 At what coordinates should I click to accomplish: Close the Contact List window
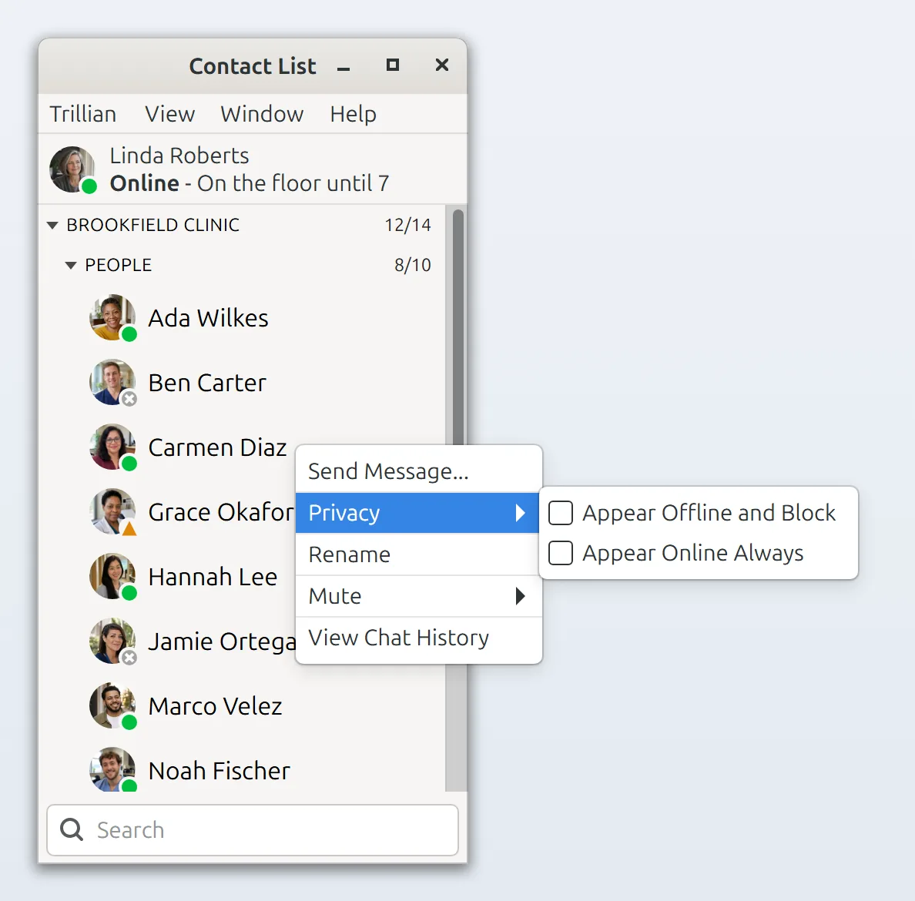pos(442,65)
